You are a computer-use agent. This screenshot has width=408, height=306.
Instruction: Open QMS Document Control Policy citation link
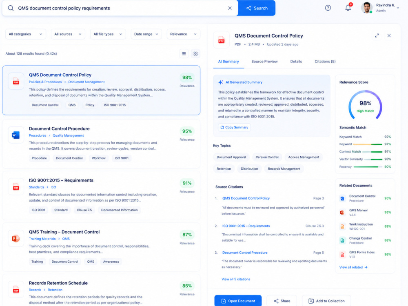click(246, 198)
